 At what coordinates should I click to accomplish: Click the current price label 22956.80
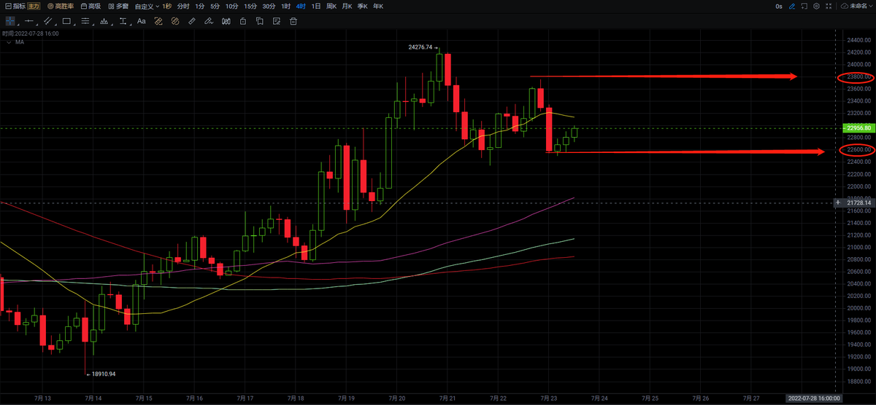858,128
